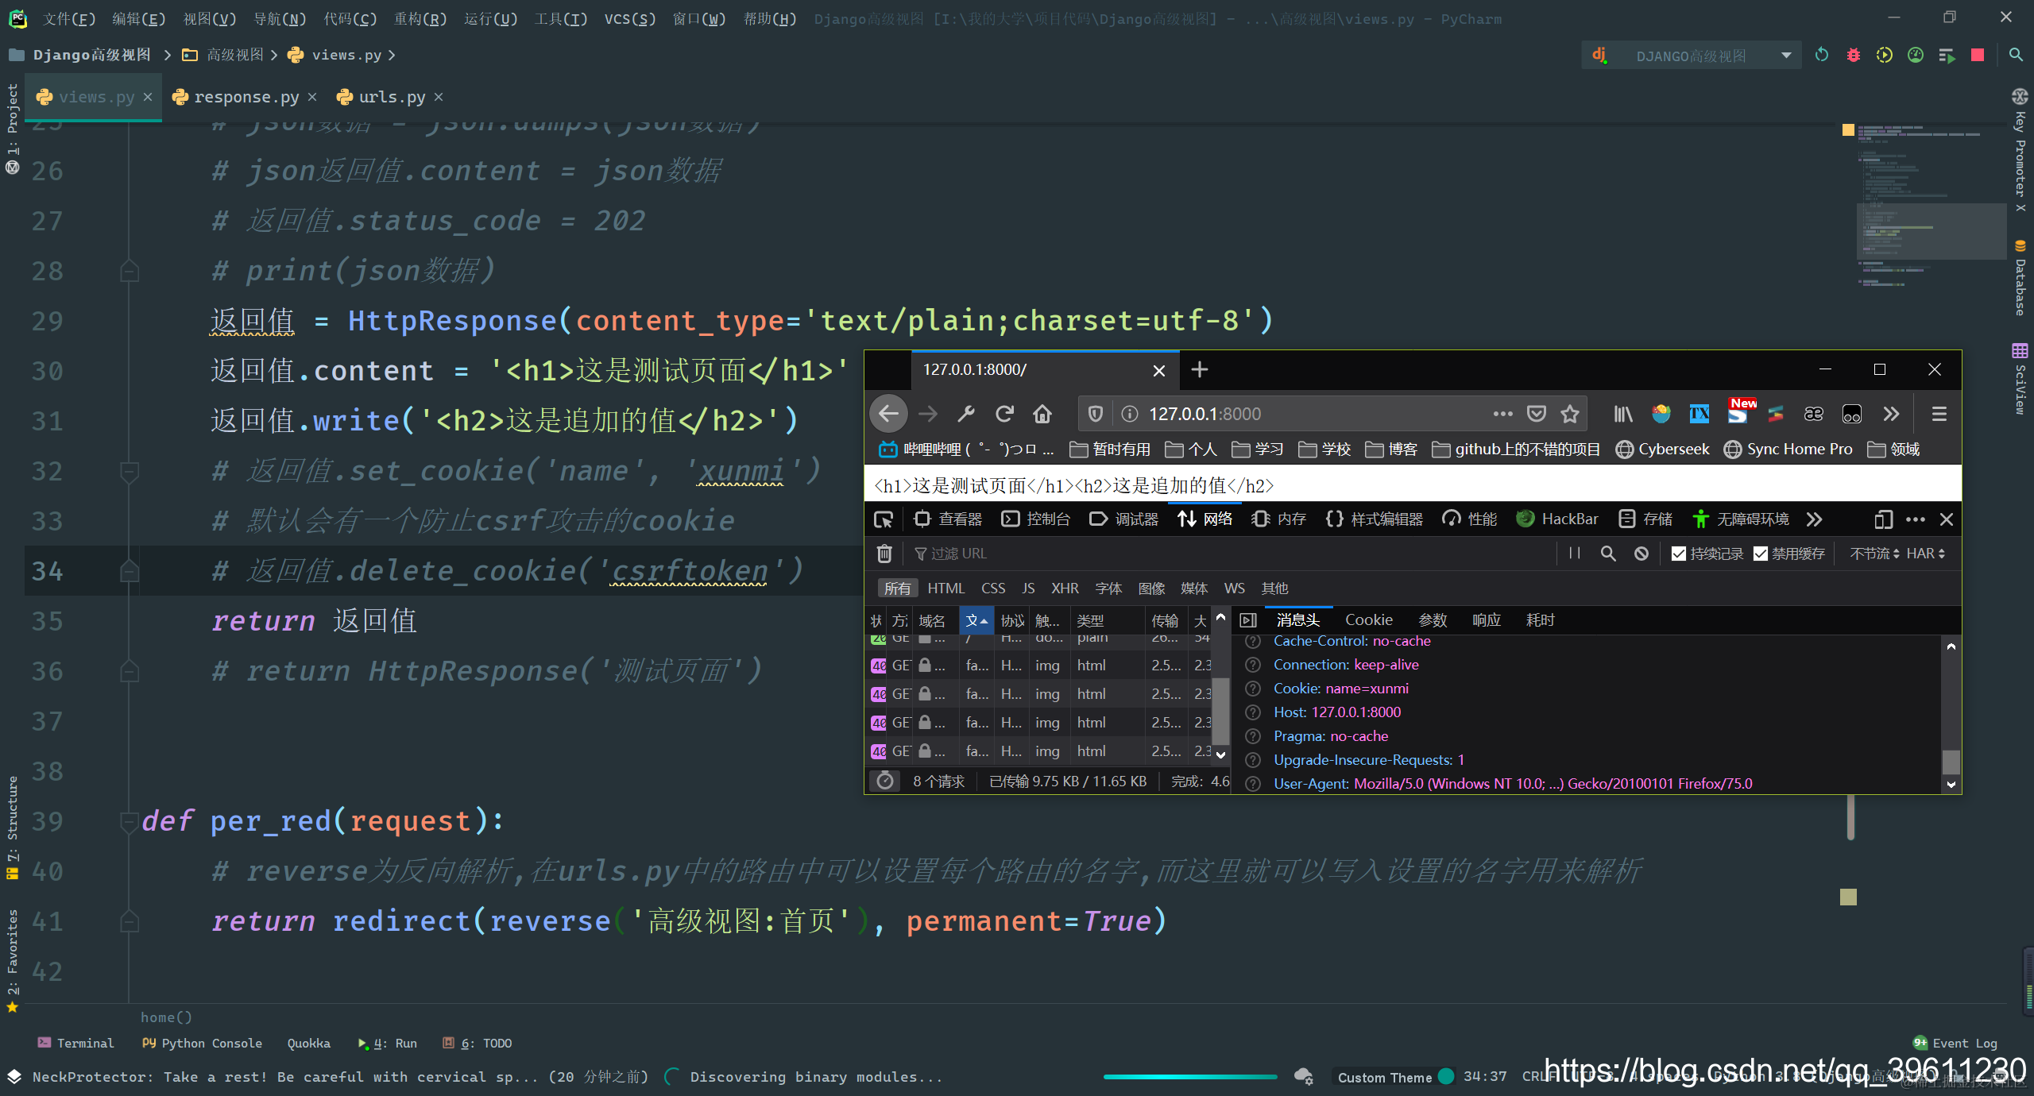Open new Firefox tab with plus icon
Screen dimensions: 2034x1096
(x=1200, y=369)
